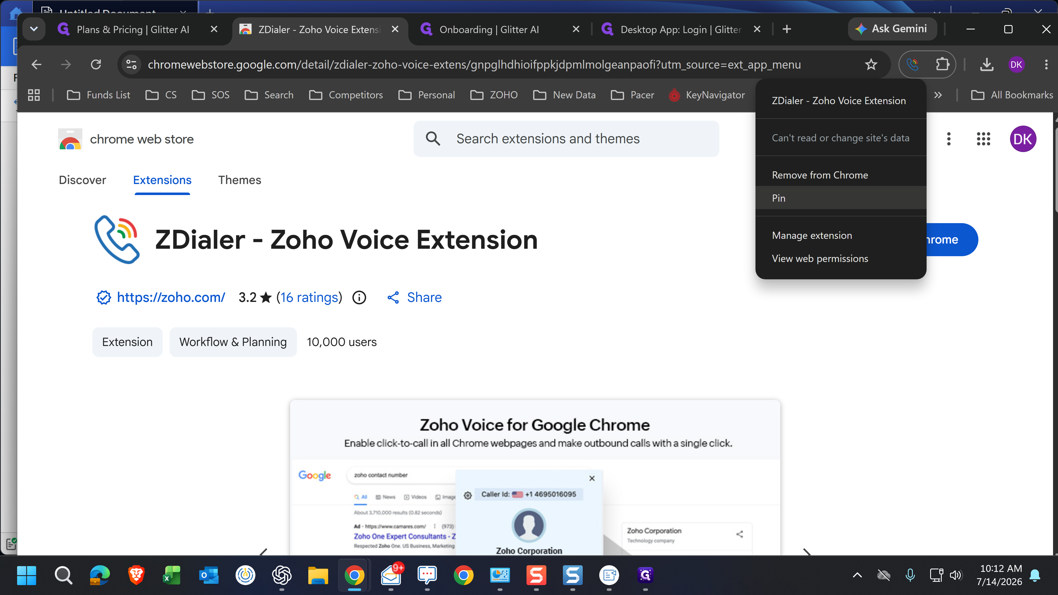Go to Extensions tab

tap(162, 180)
